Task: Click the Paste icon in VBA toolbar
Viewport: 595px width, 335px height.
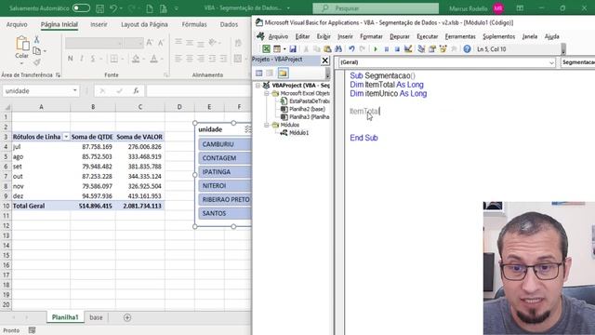Action: click(x=327, y=49)
